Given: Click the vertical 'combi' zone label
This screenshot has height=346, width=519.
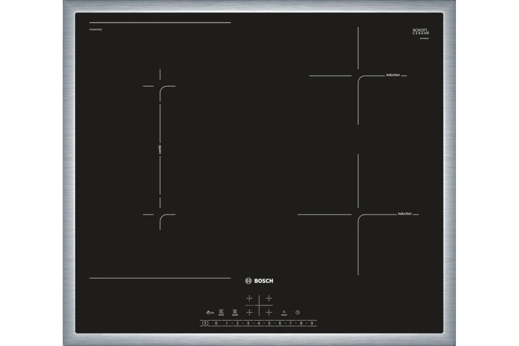Looking at the screenshot, I should [160, 149].
